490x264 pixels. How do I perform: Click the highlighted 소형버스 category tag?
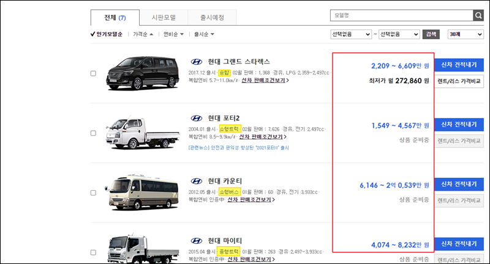229,192
